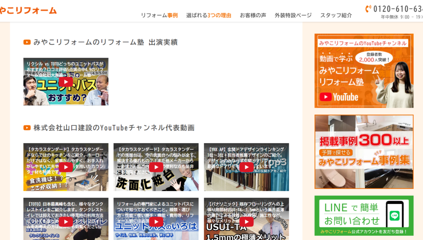
Task: Click the 株式会社山口建設のYouTubeチャンネル代表動画 heading
Action: click(x=114, y=128)
